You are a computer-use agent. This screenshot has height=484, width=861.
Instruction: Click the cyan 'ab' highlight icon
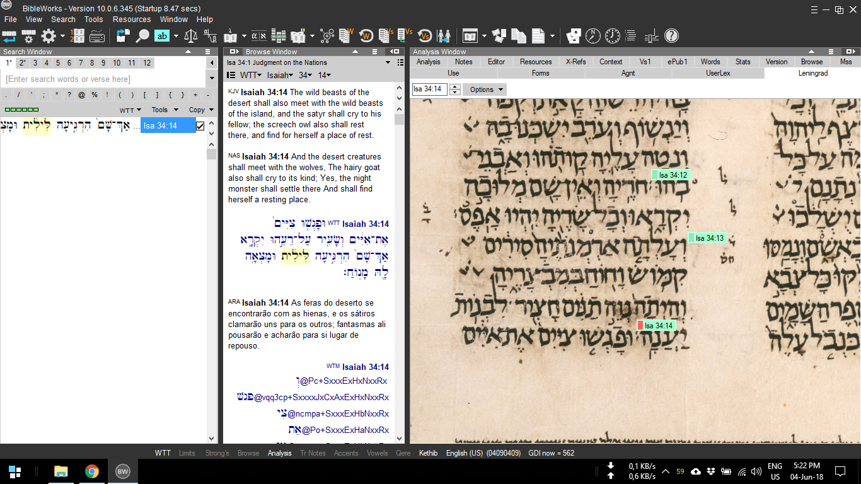[x=163, y=36]
